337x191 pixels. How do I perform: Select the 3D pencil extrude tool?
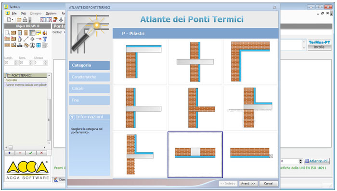coord(20,39)
